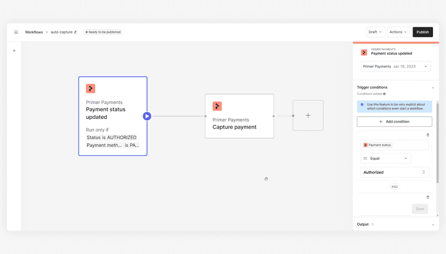This screenshot has height=254, width=446.
Task: Open the hamburger navigation menu
Action: (x=16, y=32)
